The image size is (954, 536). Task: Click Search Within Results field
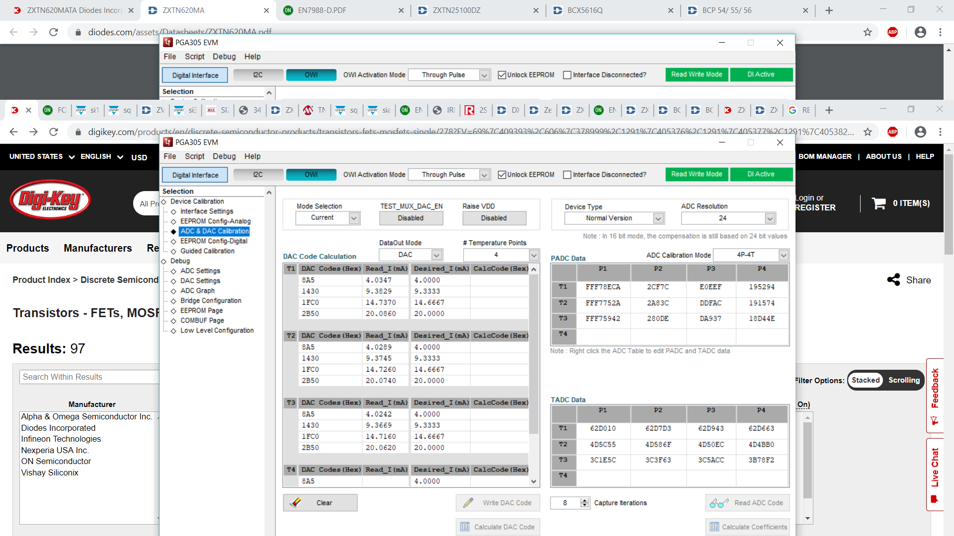89,377
